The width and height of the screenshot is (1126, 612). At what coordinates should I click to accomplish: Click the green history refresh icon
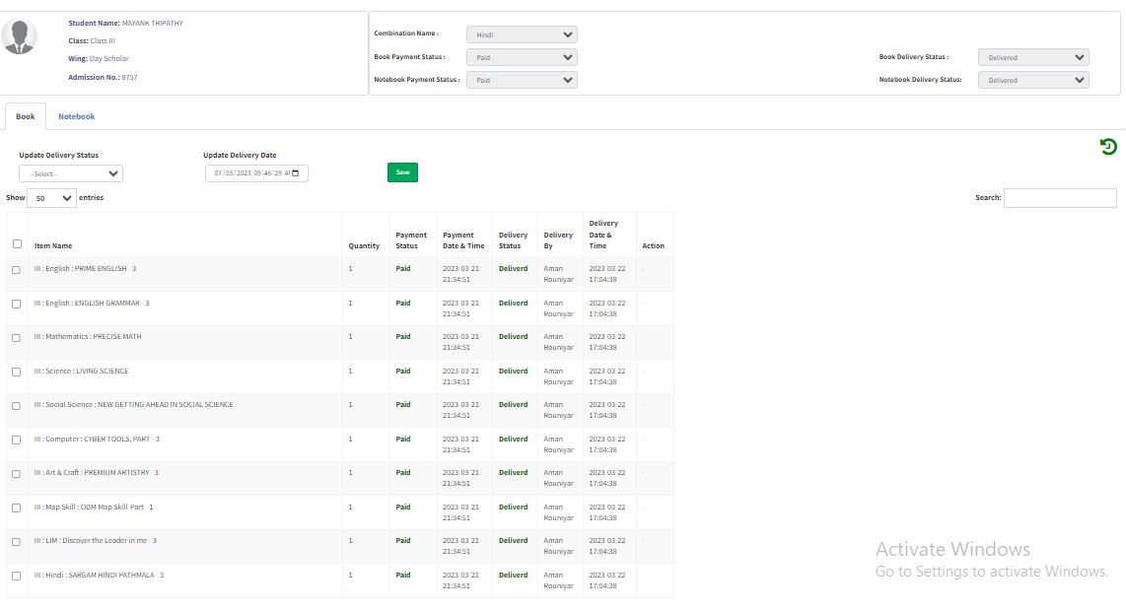(x=1108, y=147)
